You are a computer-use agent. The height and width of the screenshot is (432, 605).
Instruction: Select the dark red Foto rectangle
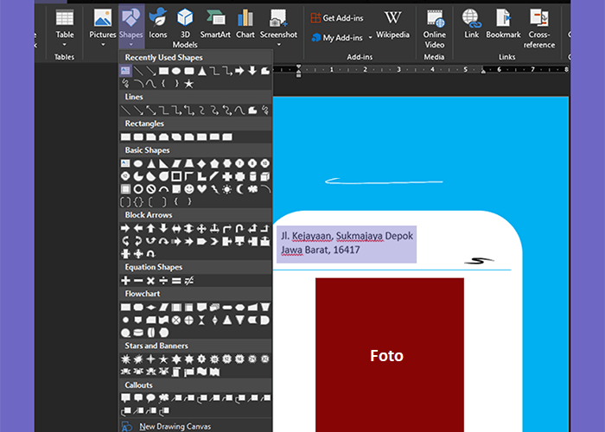tap(390, 355)
